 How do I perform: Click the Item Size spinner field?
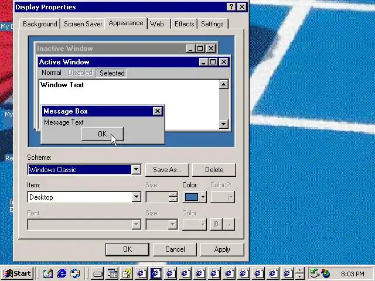click(162, 197)
